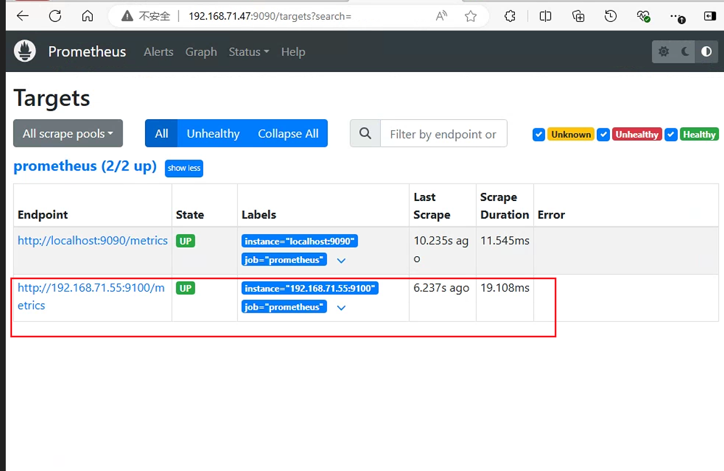This screenshot has width=724, height=471.
Task: Open the Help page
Action: [293, 52]
